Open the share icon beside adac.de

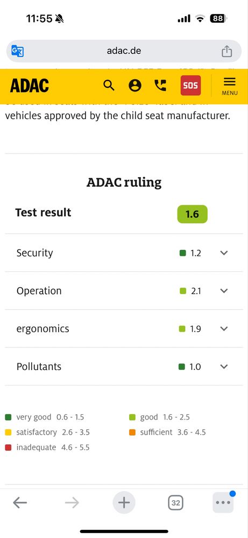pos(226,51)
